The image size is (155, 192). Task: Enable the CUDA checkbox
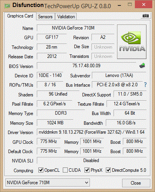[65, 170]
